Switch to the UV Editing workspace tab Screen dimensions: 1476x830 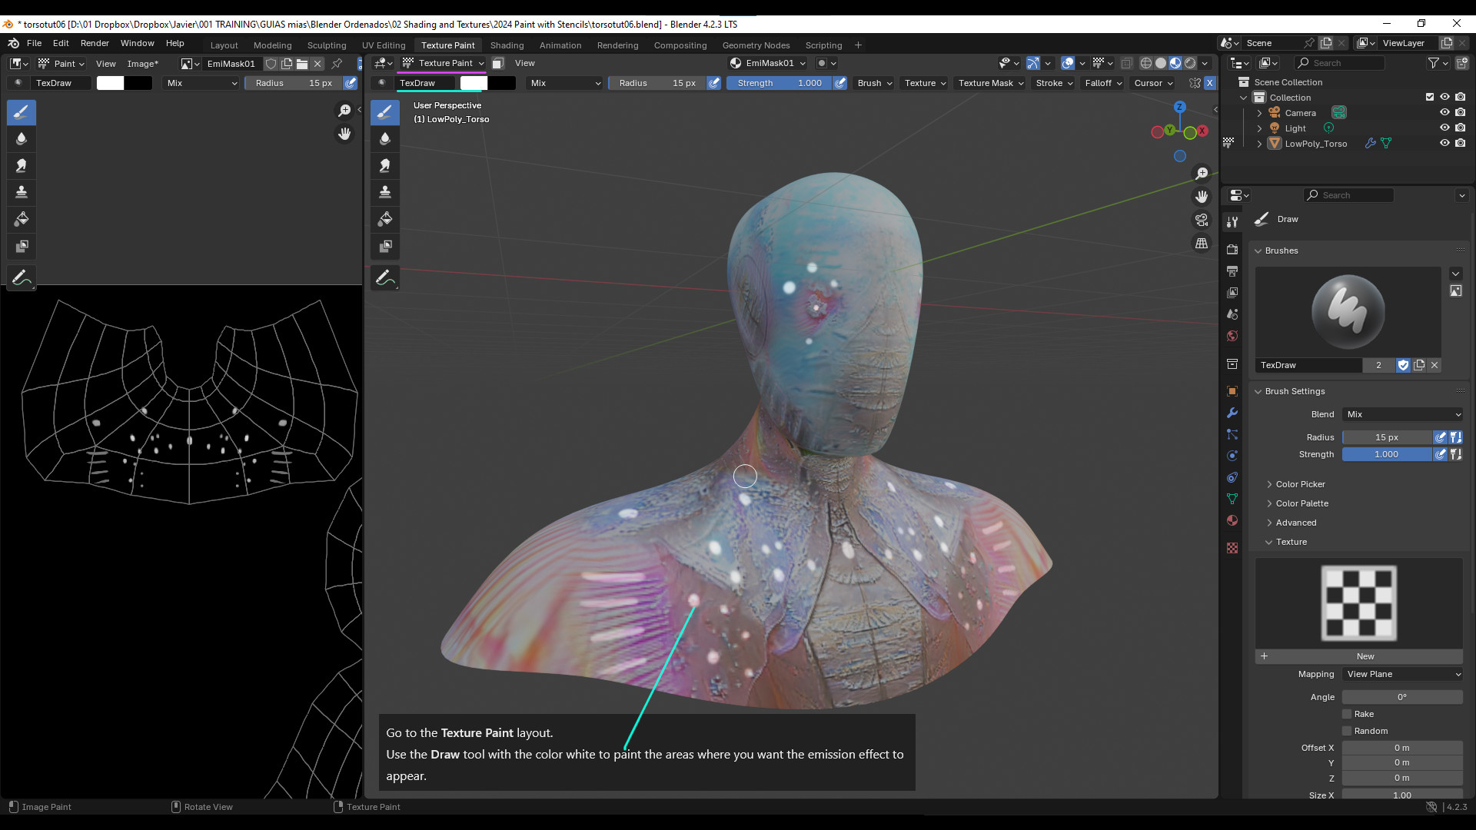(384, 45)
